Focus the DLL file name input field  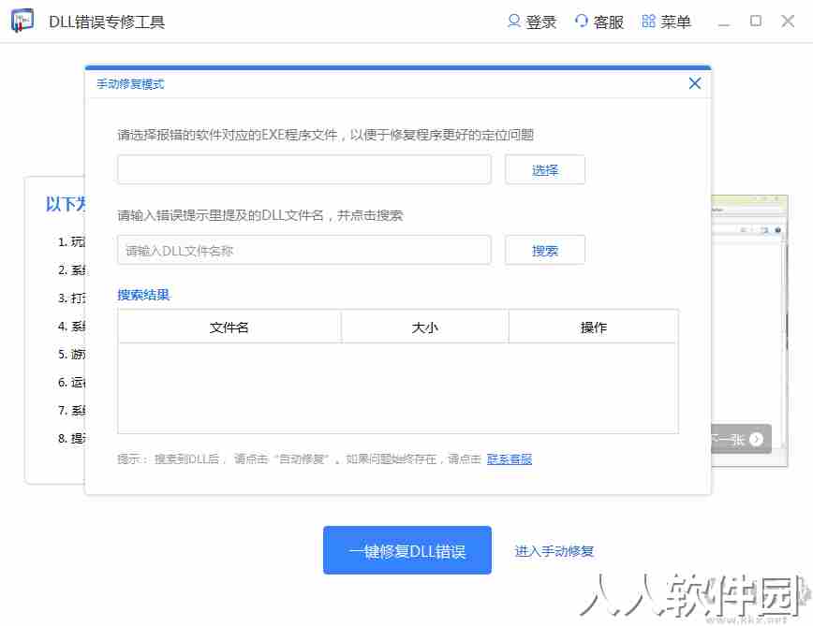303,250
